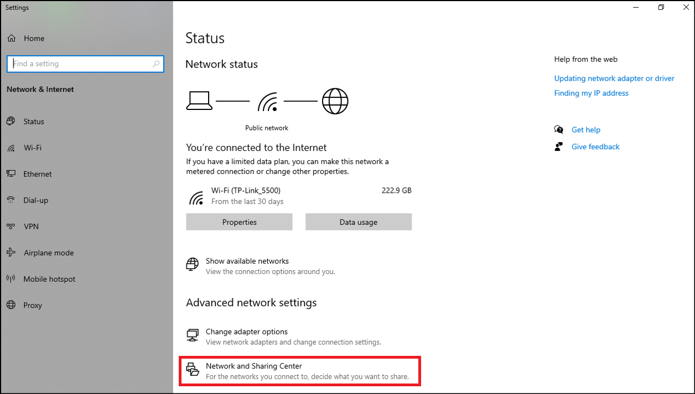Open the Finding my IP address article
695x394 pixels.
pyautogui.click(x=591, y=93)
